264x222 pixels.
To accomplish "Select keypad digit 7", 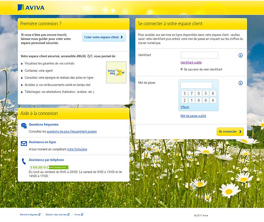I will click(192, 93).
